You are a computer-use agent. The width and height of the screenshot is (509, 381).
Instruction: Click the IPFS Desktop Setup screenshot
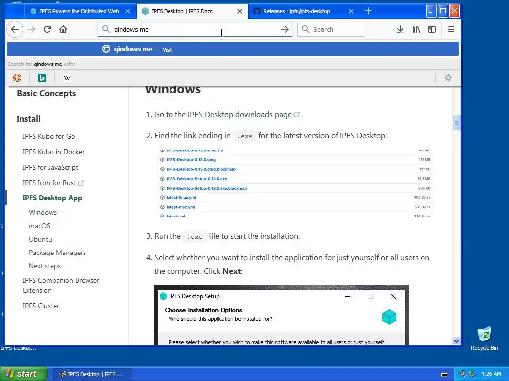[281, 315]
